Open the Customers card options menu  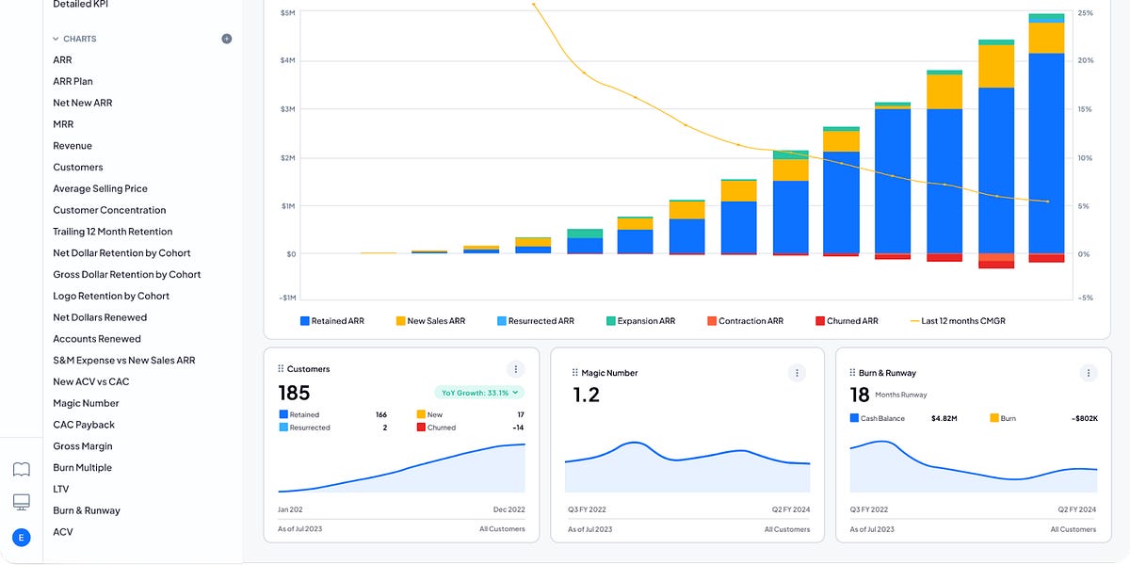pos(515,369)
